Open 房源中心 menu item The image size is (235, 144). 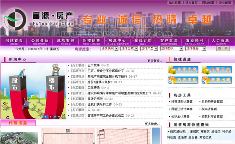coord(117,41)
